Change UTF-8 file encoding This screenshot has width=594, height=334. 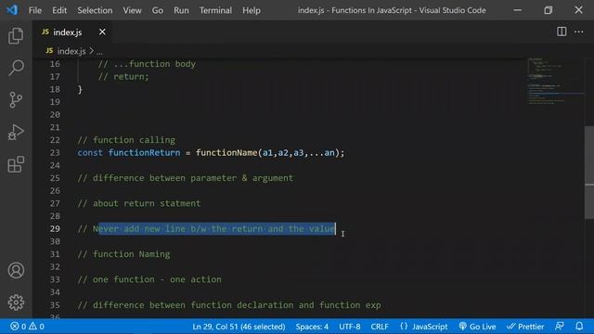tap(350, 327)
